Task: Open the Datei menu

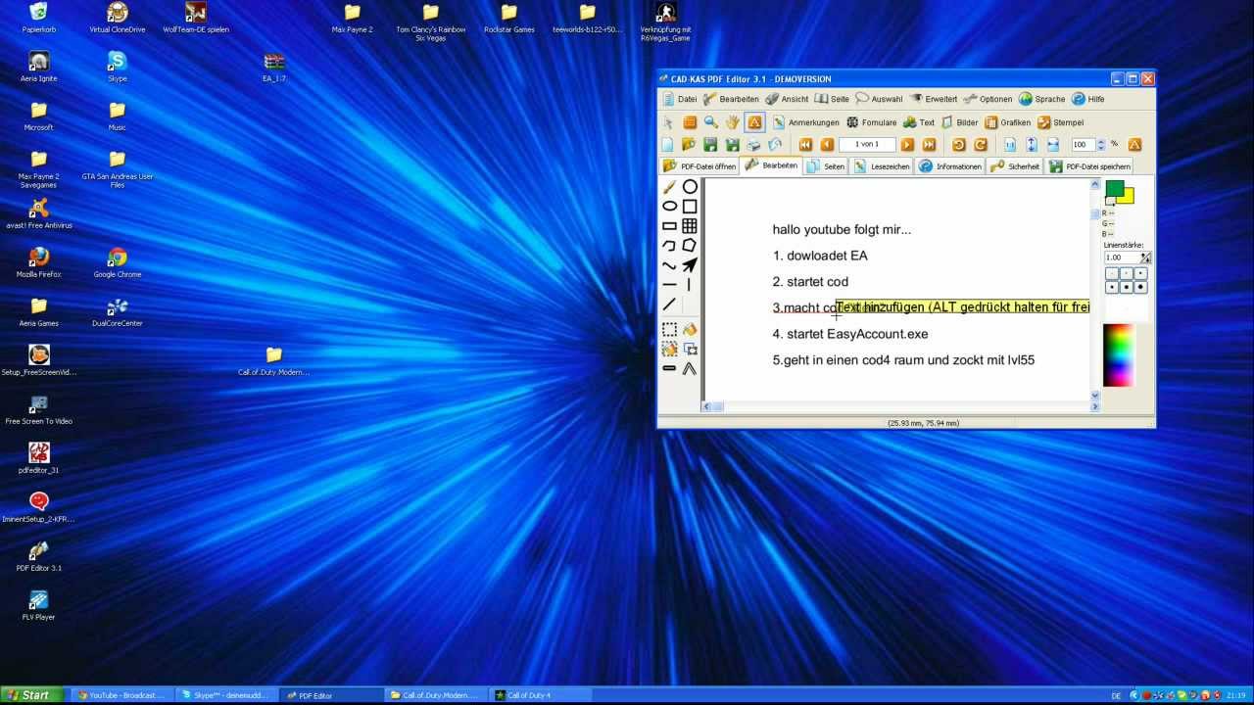Action: click(x=680, y=99)
